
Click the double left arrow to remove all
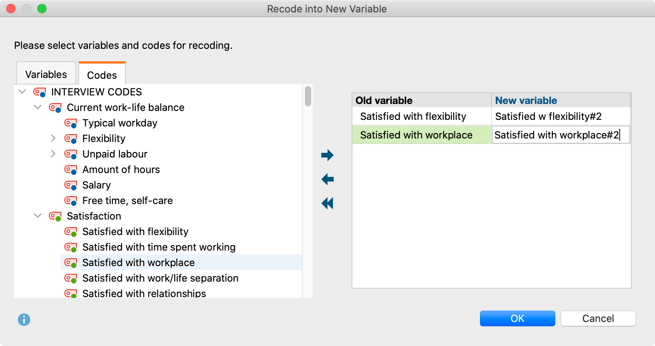pyautogui.click(x=327, y=203)
